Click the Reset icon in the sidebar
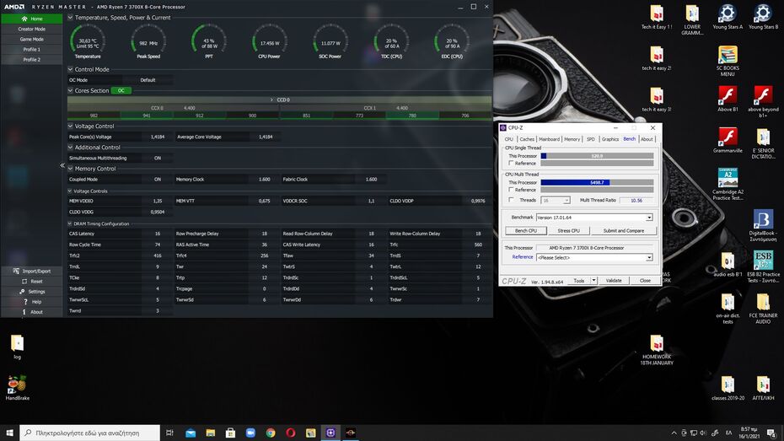Screen dimensions: 784x441 click(24, 281)
